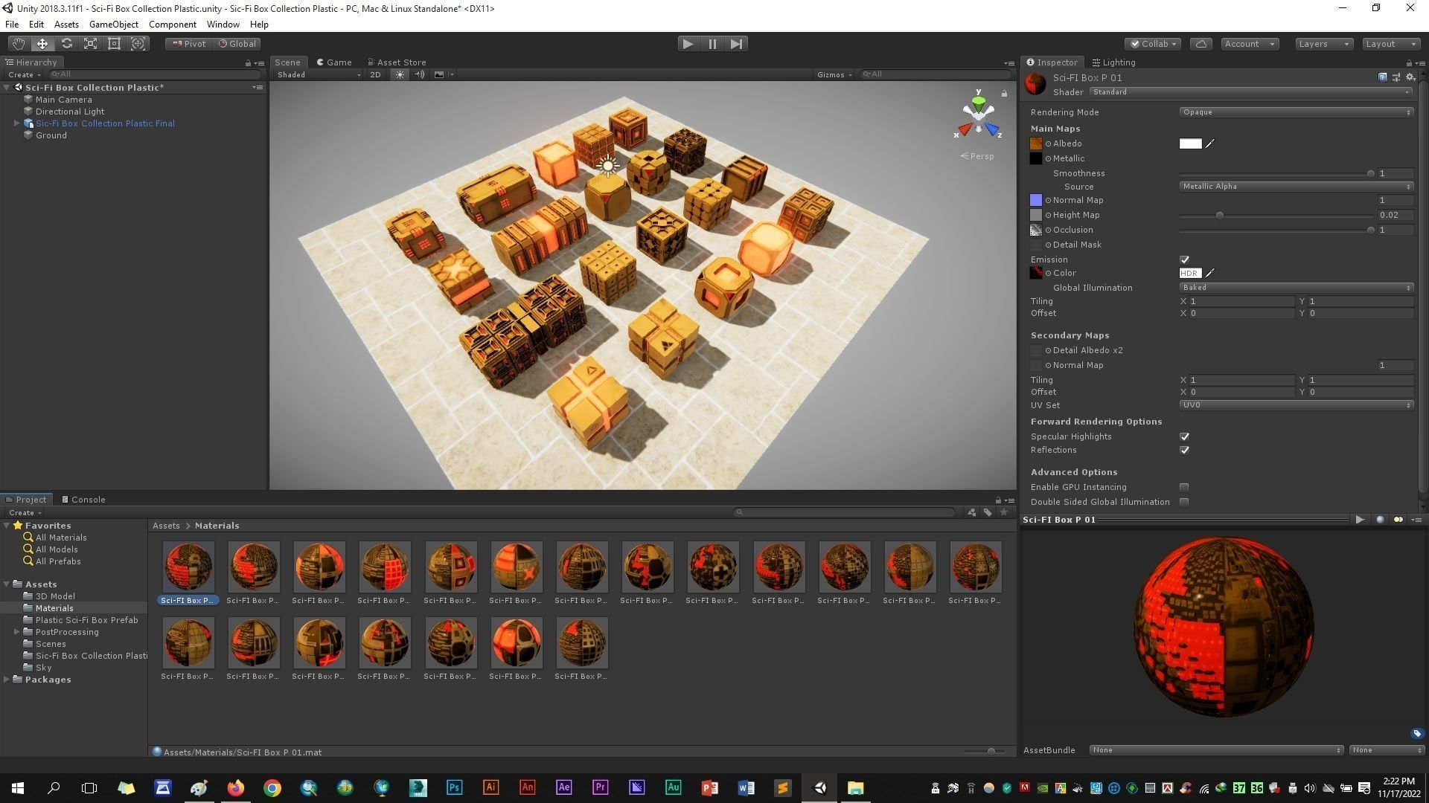Open the GameObject menu
Screen dimensions: 1429x803
pyautogui.click(x=113, y=25)
